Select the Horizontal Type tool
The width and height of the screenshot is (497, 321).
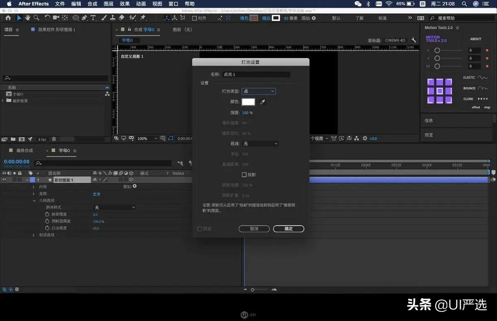click(94, 18)
